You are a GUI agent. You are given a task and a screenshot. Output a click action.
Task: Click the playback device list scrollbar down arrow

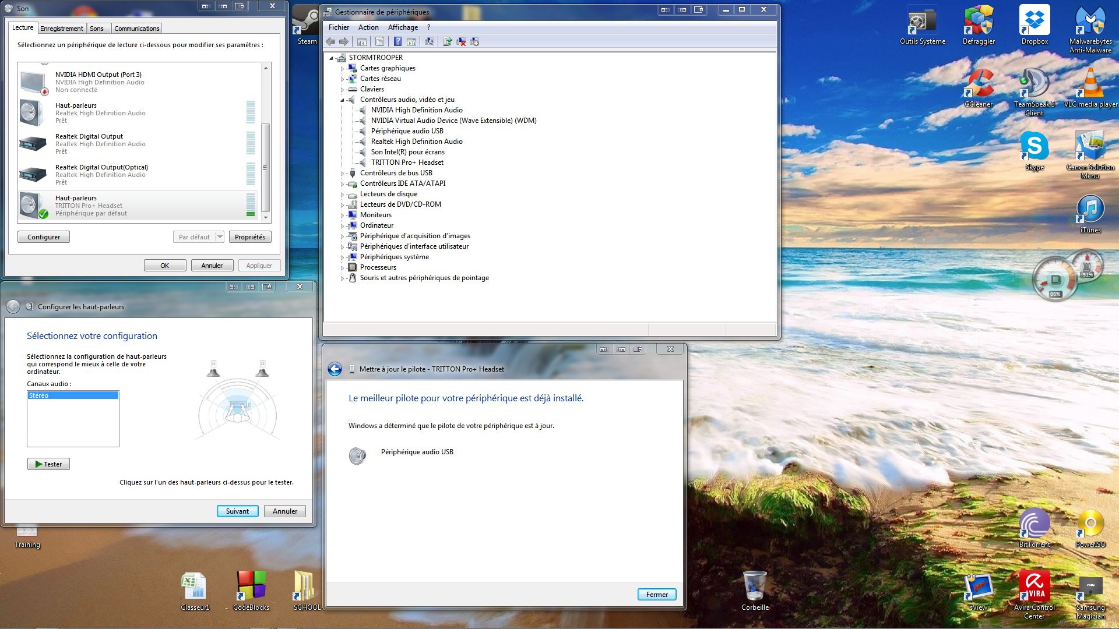[x=266, y=218]
